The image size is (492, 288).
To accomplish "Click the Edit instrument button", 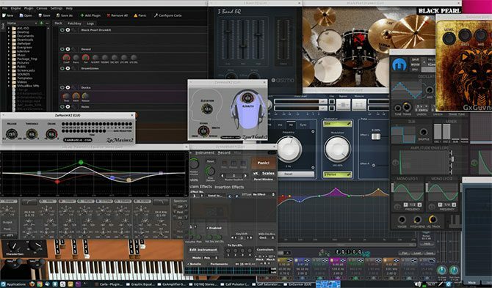I will [203, 249].
